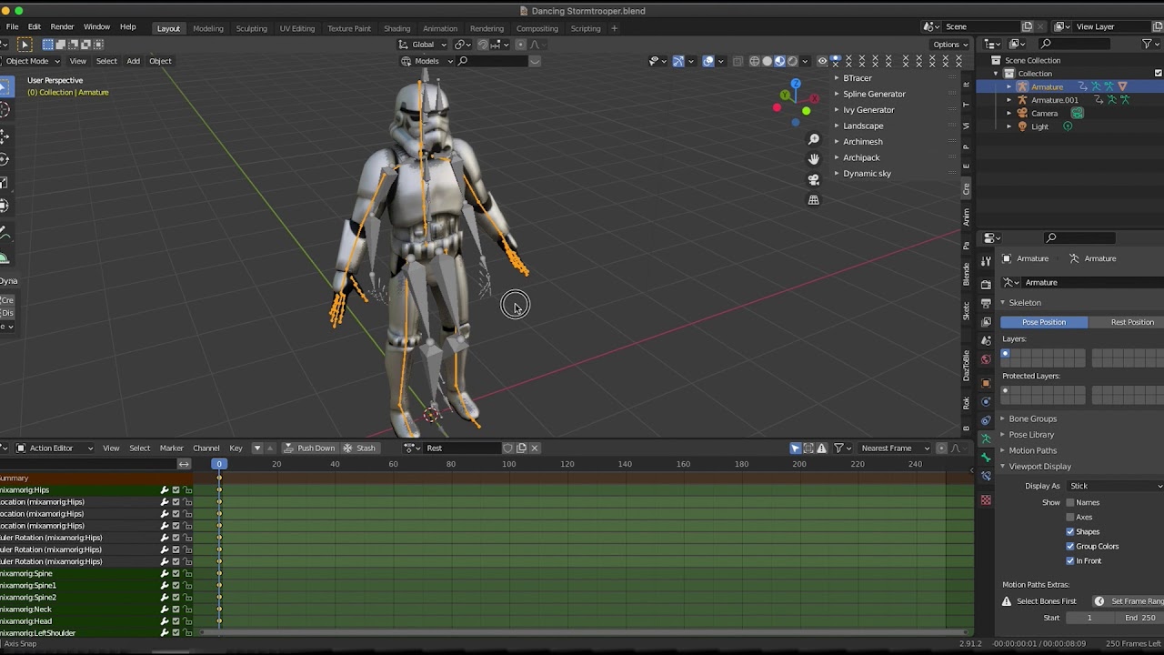The height and width of the screenshot is (655, 1164).
Task: Toggle mute checkbox for mixamorig:Spine channel
Action: pos(176,573)
